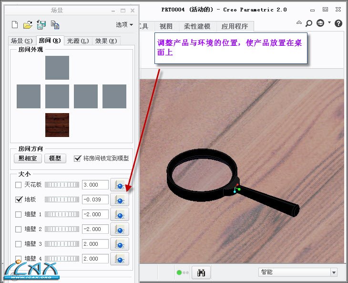348x283 pixels.
Task: Click the 地板 align-to-model icon
Action: [x=120, y=199]
